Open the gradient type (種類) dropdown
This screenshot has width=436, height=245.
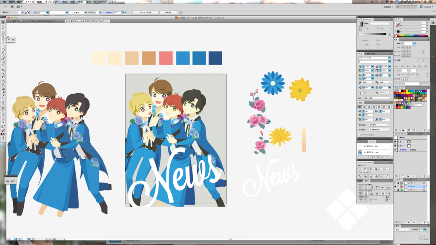coord(380,24)
